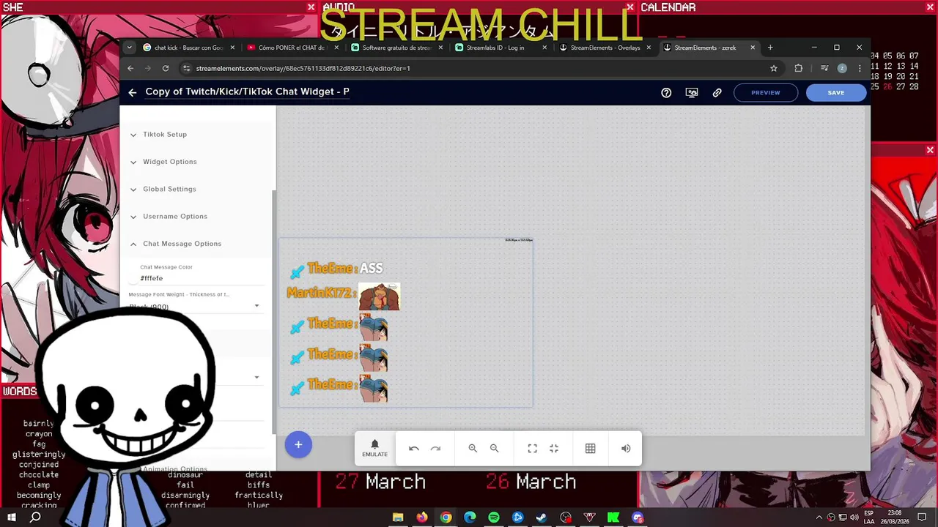
Task: Open Chrome extensions puzzle icon
Action: coord(799,68)
